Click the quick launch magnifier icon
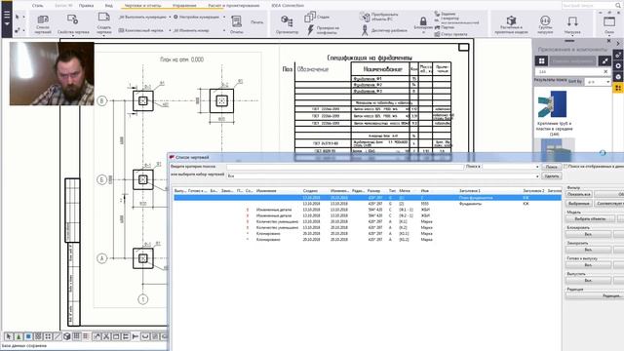624x351 pixels. (x=618, y=6)
